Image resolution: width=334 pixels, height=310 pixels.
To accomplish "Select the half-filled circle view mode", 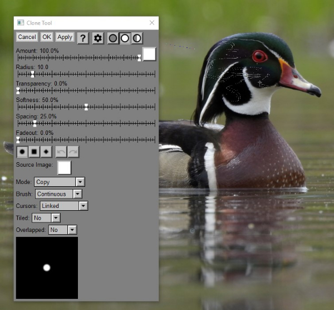I will point(136,38).
